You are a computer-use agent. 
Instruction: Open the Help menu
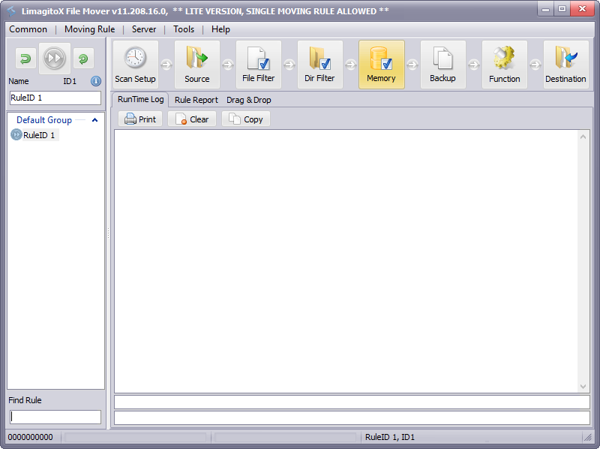tap(220, 29)
